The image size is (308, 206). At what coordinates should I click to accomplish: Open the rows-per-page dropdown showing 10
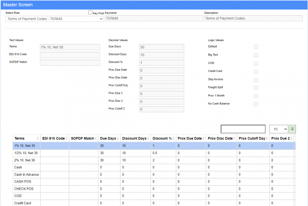point(278,129)
